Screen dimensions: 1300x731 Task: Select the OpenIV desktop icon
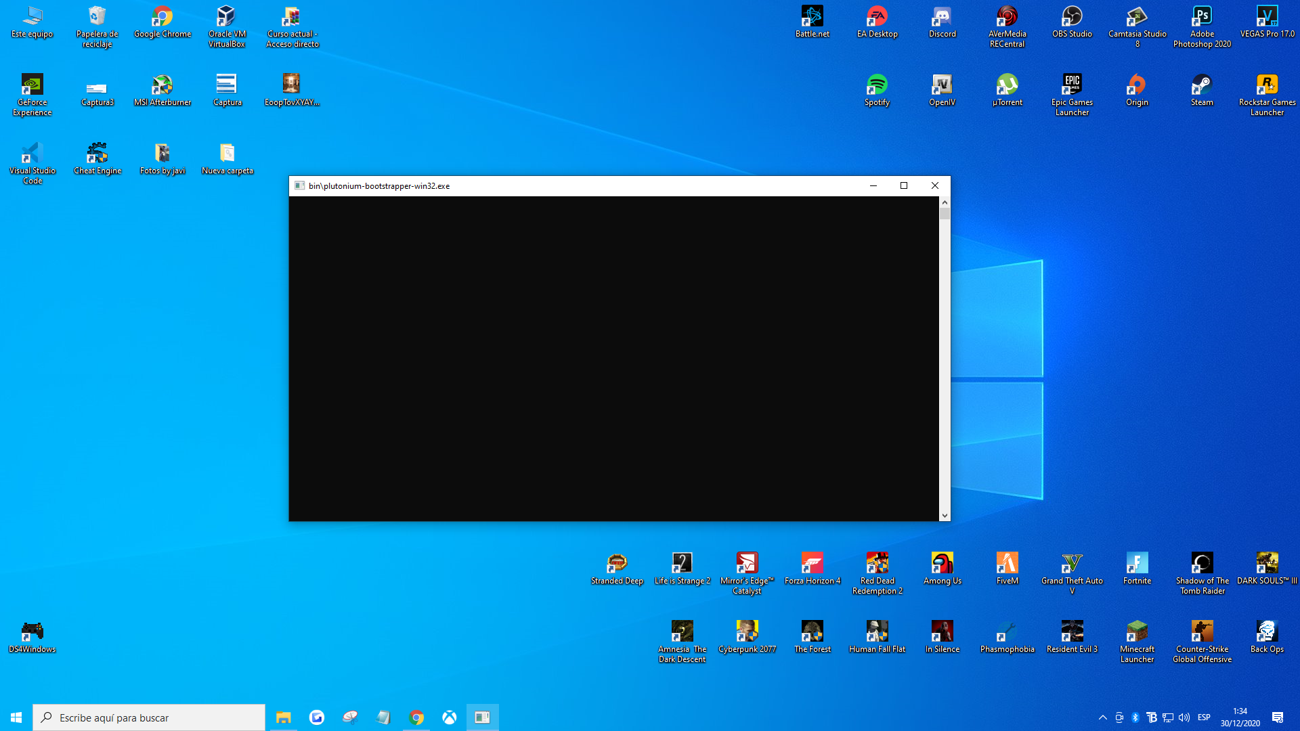tap(942, 91)
